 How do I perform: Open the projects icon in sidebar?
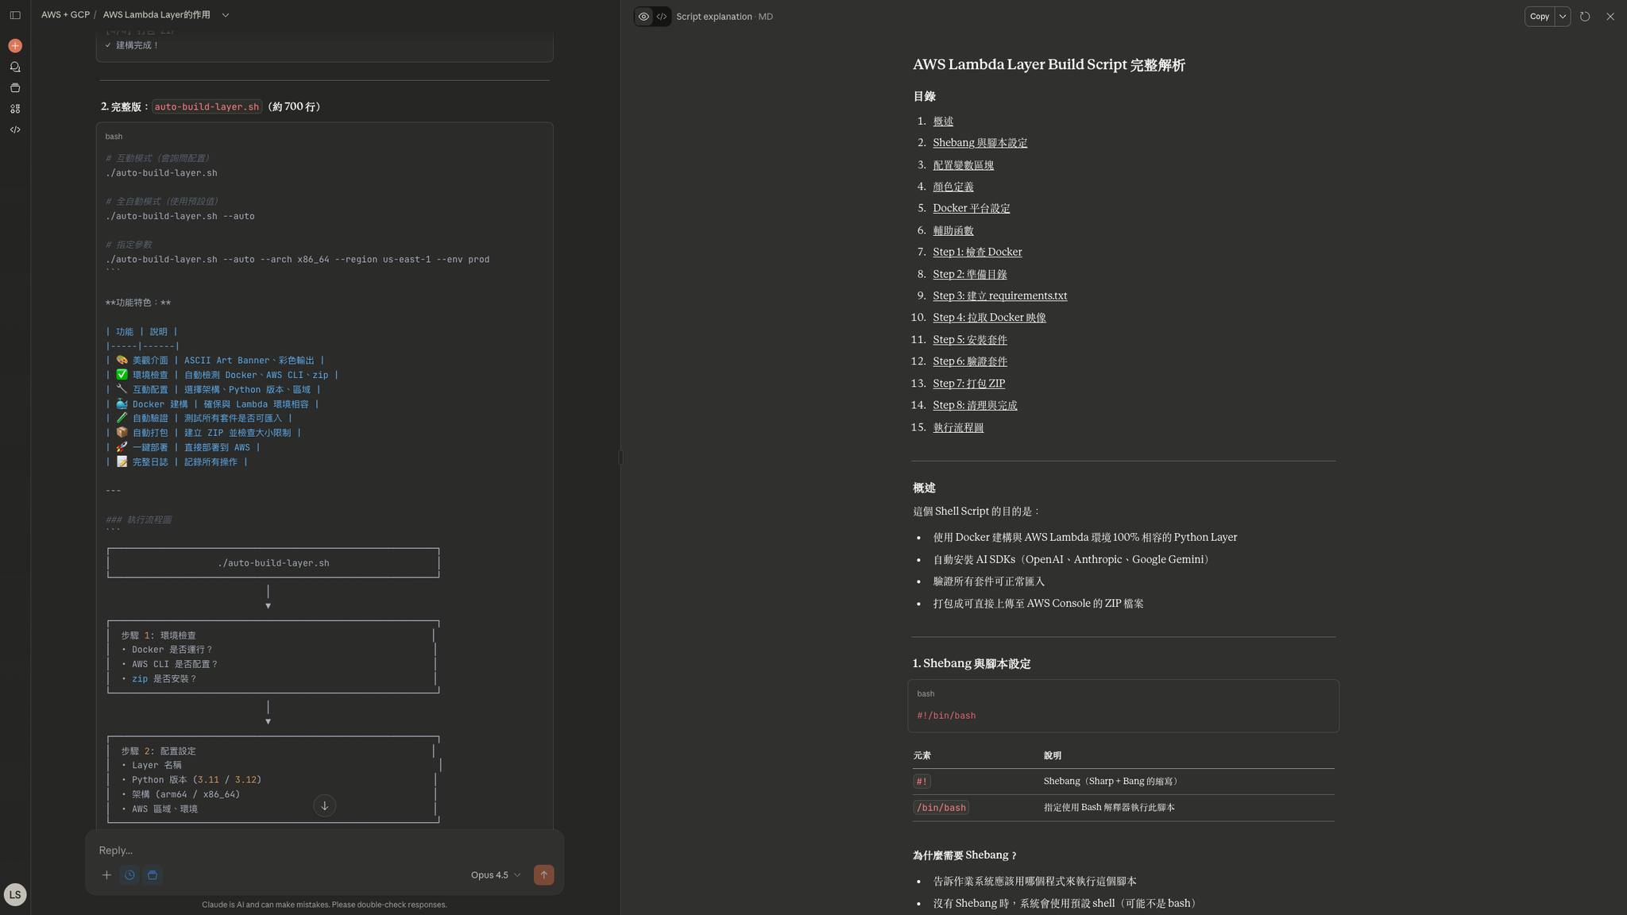tap(15, 88)
